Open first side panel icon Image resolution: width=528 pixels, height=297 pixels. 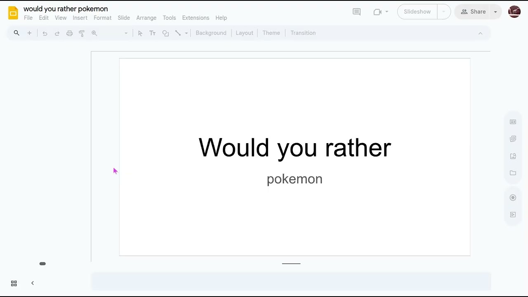pyautogui.click(x=513, y=122)
